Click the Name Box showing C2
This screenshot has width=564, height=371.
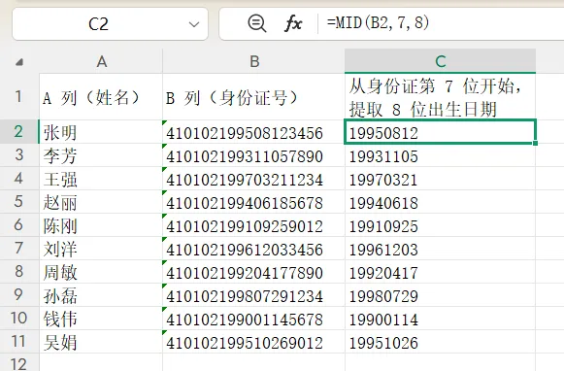coord(110,24)
